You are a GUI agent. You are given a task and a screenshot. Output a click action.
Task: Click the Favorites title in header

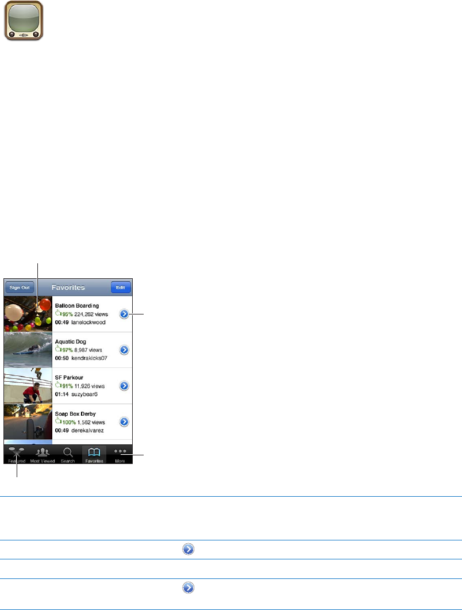(68, 287)
